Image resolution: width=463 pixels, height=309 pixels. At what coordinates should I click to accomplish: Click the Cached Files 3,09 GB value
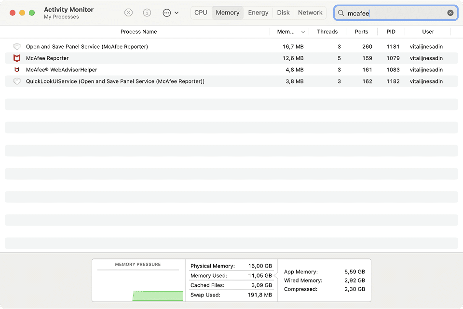(261, 285)
